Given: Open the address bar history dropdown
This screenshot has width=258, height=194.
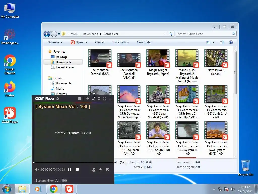Looking at the screenshot, I should pyautogui.click(x=165, y=34).
